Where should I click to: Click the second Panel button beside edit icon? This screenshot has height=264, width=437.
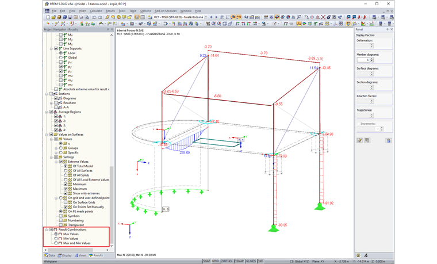pyautogui.click(x=367, y=140)
